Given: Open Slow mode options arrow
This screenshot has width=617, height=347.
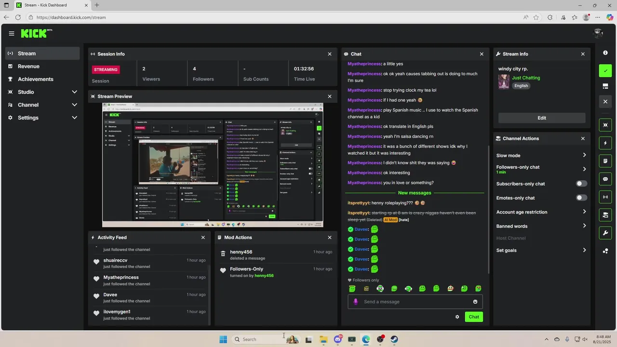Looking at the screenshot, I should coord(584,155).
